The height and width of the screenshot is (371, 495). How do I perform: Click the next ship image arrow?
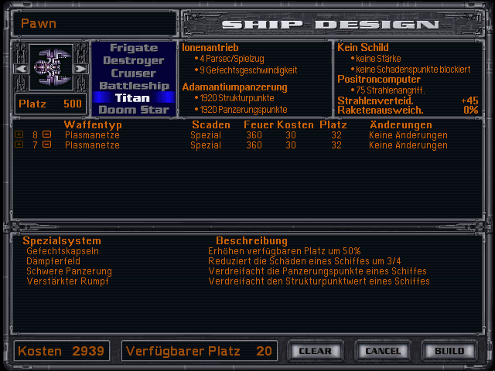point(82,69)
